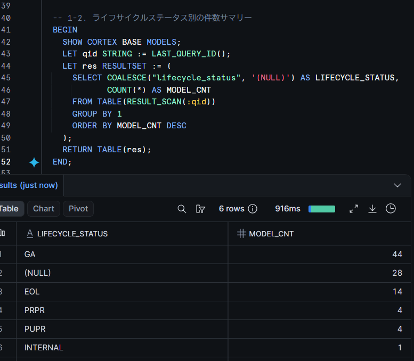Place cursor on the END; line
This screenshot has height=361, width=414.
[62, 162]
